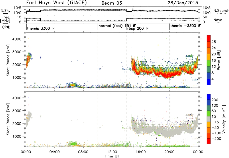The width and height of the screenshot is (229, 158).
Task: Click the power panel 'Slant Range [km]' label
Action: click(8, 60)
